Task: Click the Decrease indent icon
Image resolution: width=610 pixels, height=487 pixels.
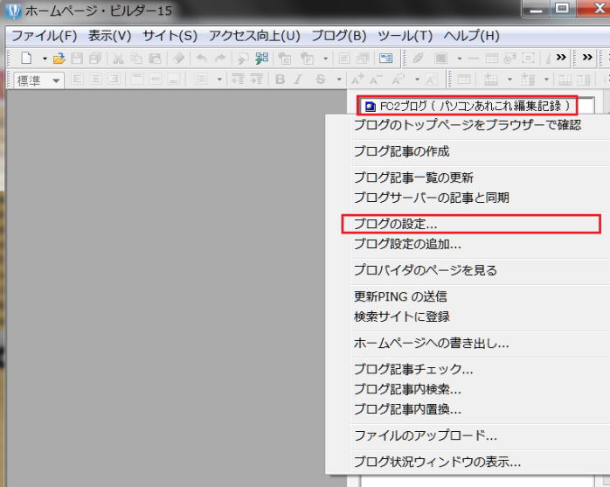Action: tap(238, 80)
